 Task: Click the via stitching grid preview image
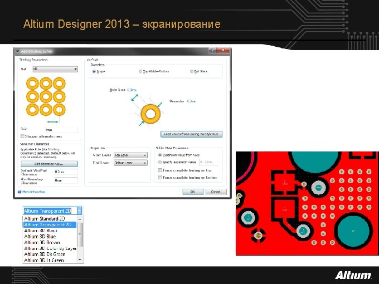(46, 99)
